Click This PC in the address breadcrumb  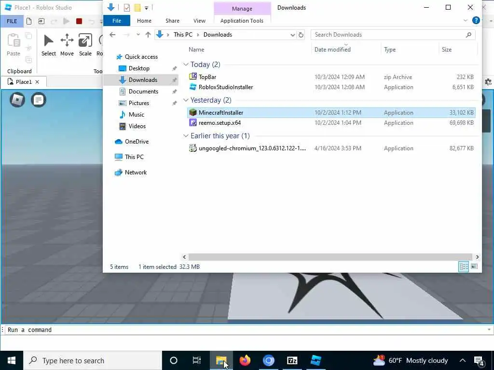click(183, 35)
